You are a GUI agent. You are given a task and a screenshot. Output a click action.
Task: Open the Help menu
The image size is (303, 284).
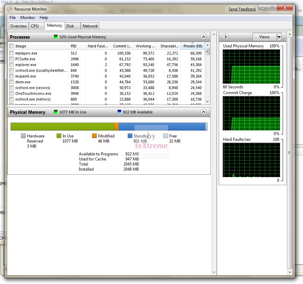pos(44,18)
